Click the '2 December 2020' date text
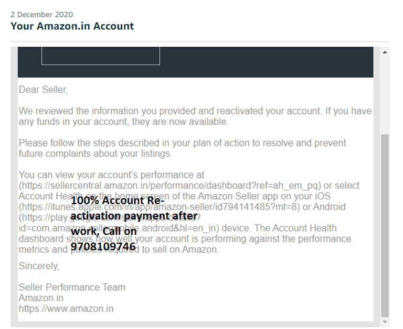The width and height of the screenshot is (403, 329). (41, 15)
